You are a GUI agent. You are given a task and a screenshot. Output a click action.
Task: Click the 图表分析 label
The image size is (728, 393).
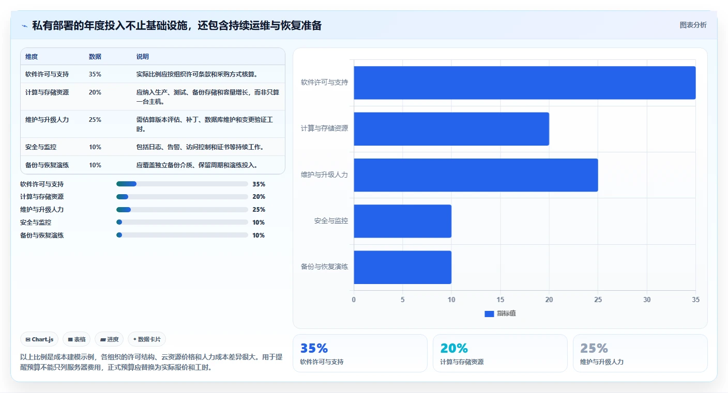[x=693, y=25]
